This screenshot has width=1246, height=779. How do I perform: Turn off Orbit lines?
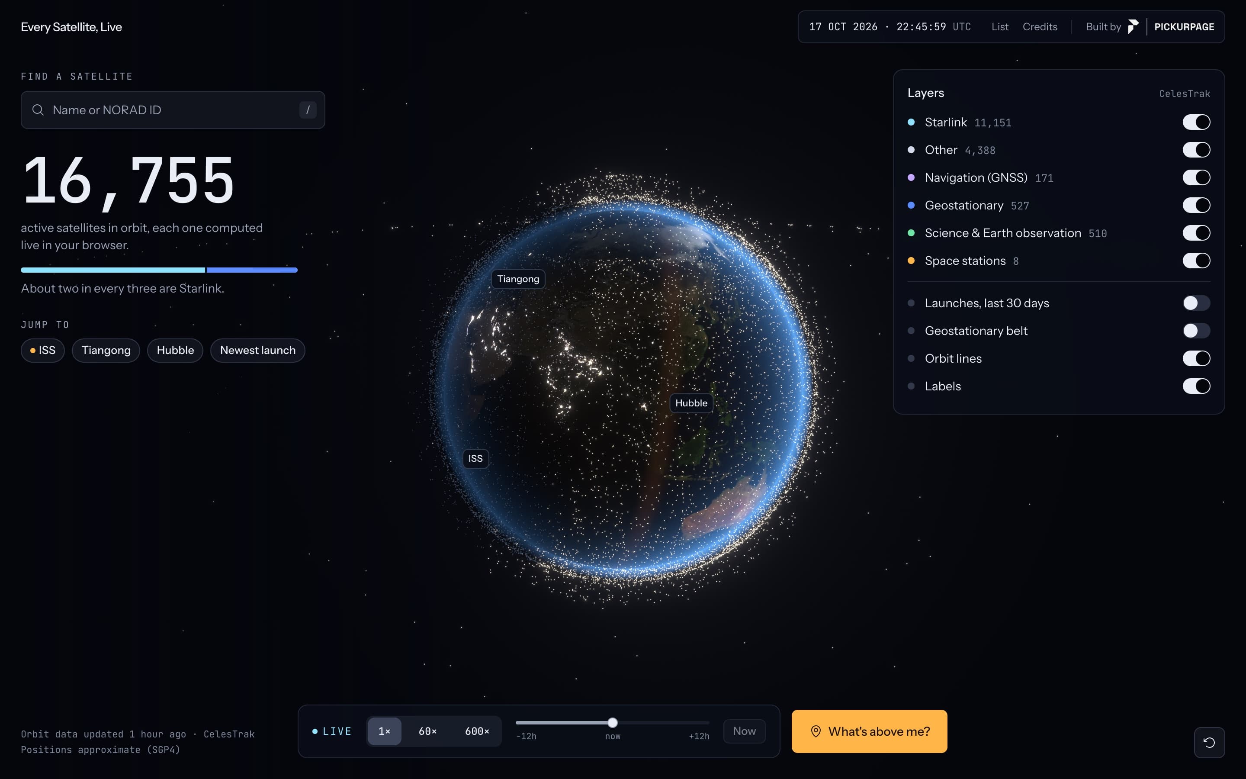[x=1196, y=359]
